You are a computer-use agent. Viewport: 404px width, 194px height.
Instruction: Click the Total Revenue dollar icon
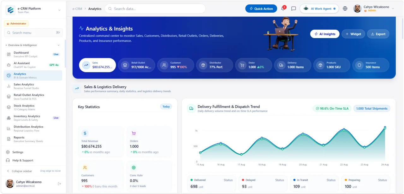(85, 133)
